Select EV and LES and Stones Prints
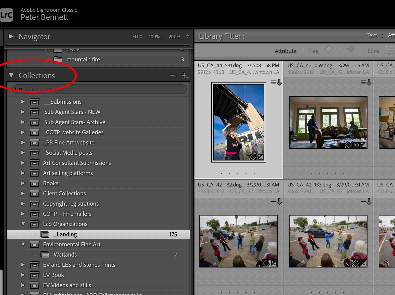Screen dimensions: 395x295 click(99, 265)
